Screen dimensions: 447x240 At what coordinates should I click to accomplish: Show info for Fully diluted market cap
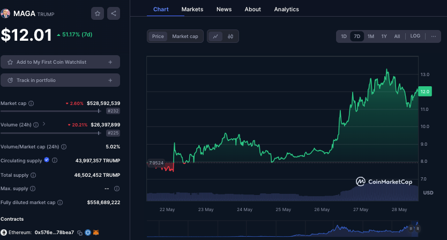pyautogui.click(x=60, y=202)
